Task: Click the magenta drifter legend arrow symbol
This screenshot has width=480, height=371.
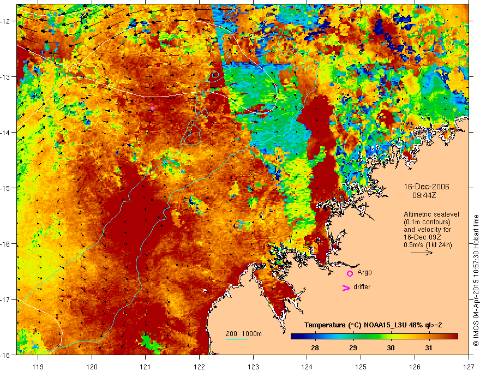Action: [x=346, y=288]
